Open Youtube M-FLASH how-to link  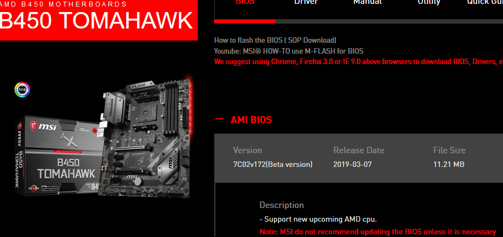point(289,51)
